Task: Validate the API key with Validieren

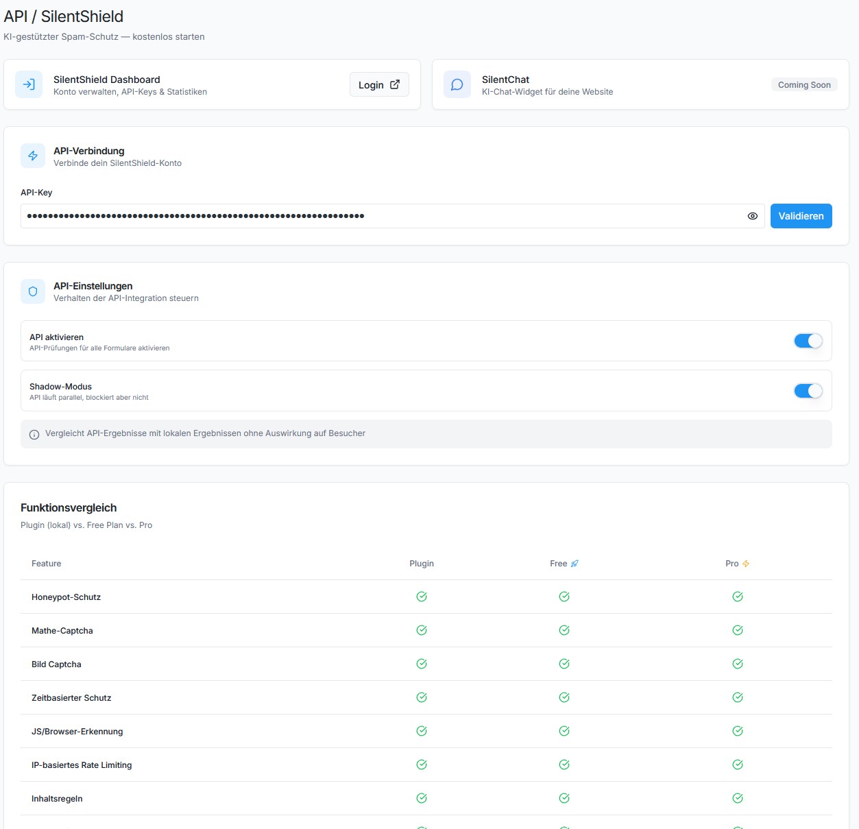Action: coord(801,216)
